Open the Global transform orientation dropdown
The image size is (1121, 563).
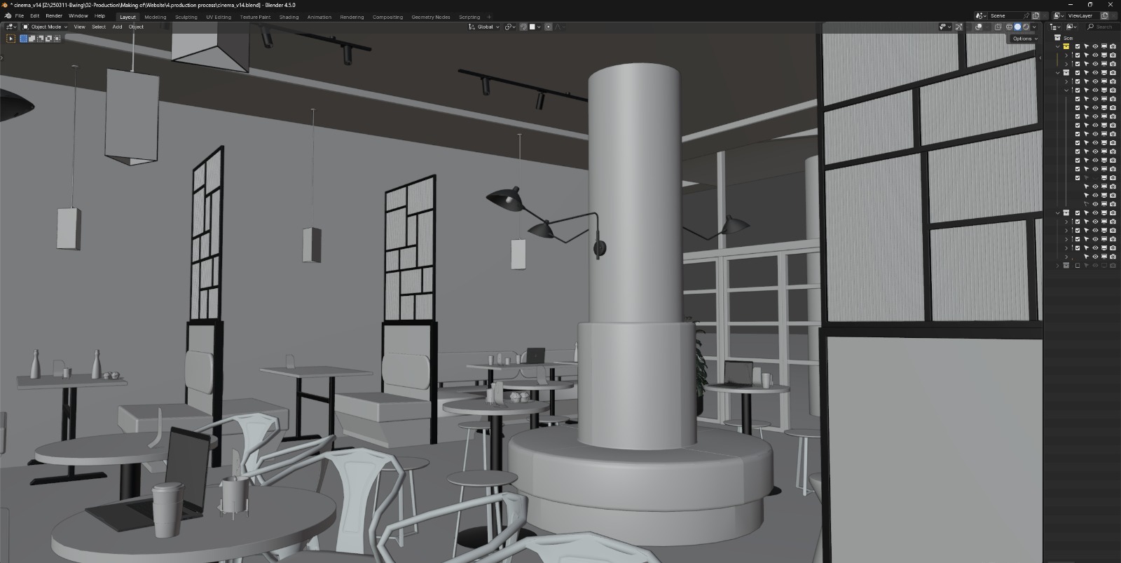pos(484,27)
